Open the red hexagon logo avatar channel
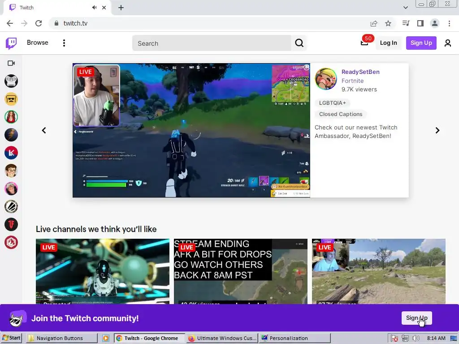Screen dimensions: 459x344 [11, 242]
